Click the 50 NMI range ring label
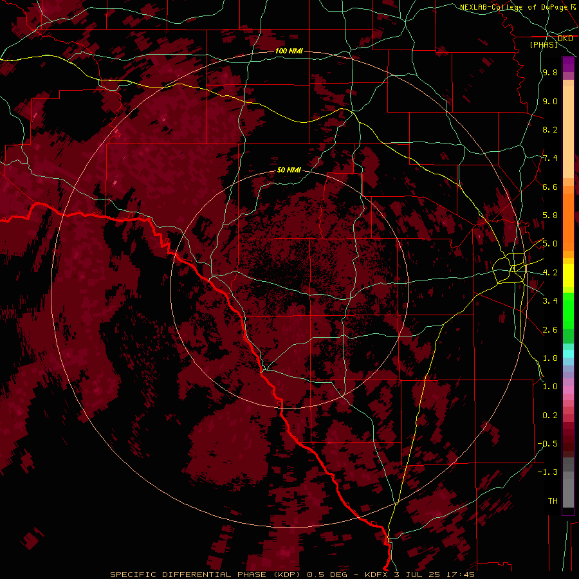The width and height of the screenshot is (579, 579). [289, 170]
